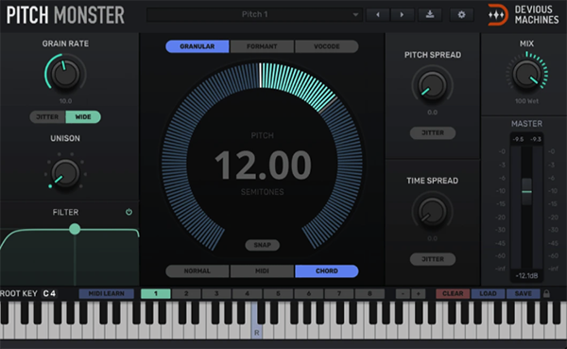The width and height of the screenshot is (567, 349).
Task: Click the save preset download icon
Action: click(430, 15)
